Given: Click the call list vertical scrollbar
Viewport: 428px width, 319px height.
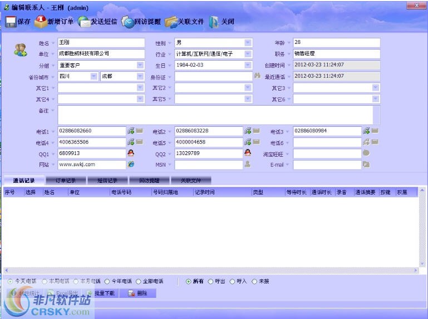Looking at the screenshot, I should (422, 227).
